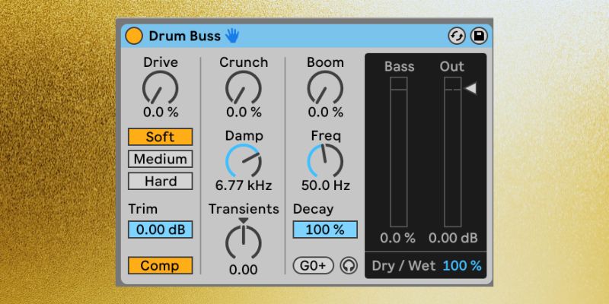Toggle Boom audition headphone icon
This screenshot has height=304, width=609.
coord(349,266)
